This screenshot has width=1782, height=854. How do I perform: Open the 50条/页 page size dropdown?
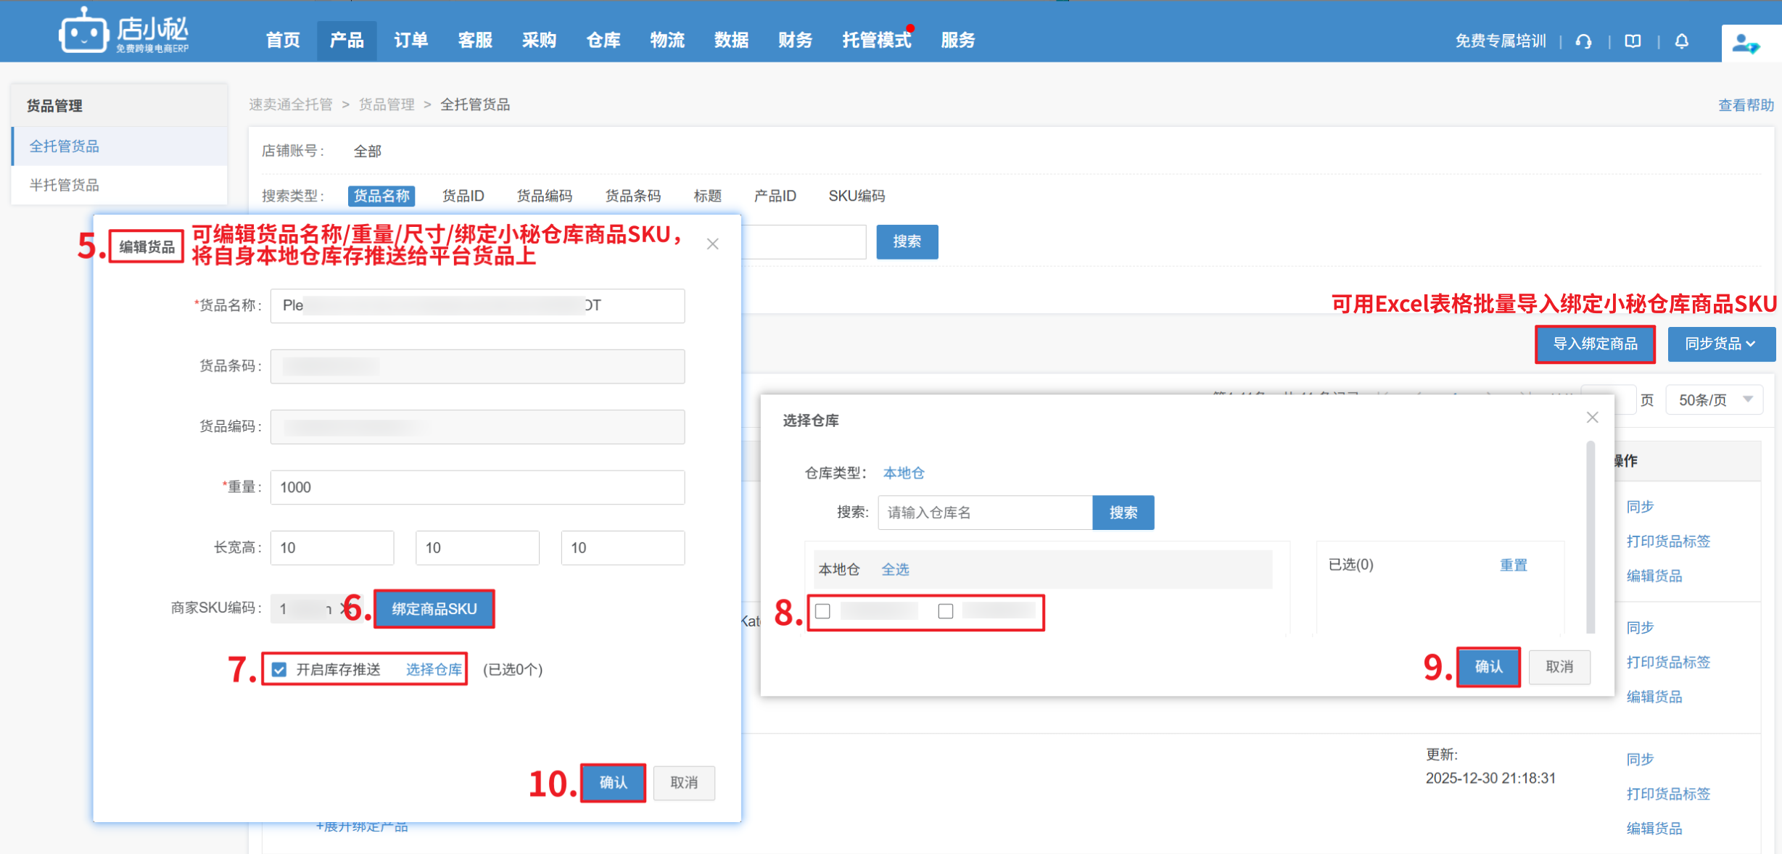[1715, 400]
